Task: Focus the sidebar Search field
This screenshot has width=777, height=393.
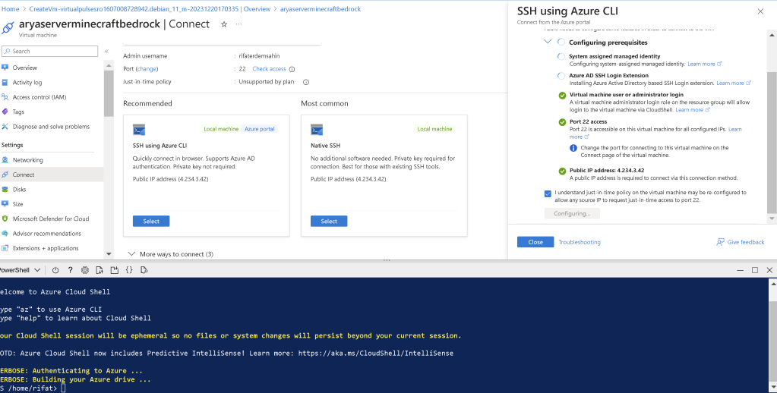Action: [x=49, y=51]
